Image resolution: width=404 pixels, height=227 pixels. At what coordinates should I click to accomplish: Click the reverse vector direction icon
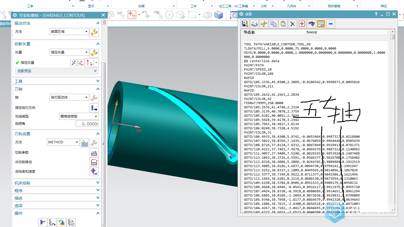(74, 63)
